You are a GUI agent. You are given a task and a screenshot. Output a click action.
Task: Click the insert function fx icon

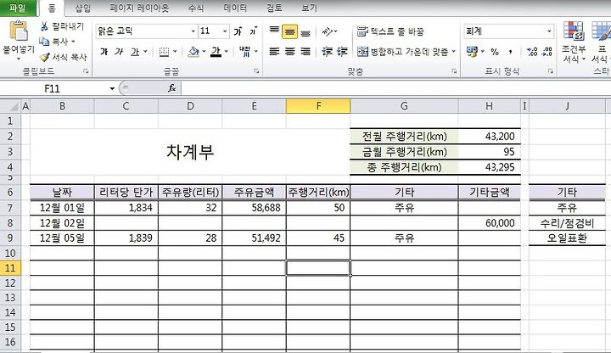click(x=171, y=88)
